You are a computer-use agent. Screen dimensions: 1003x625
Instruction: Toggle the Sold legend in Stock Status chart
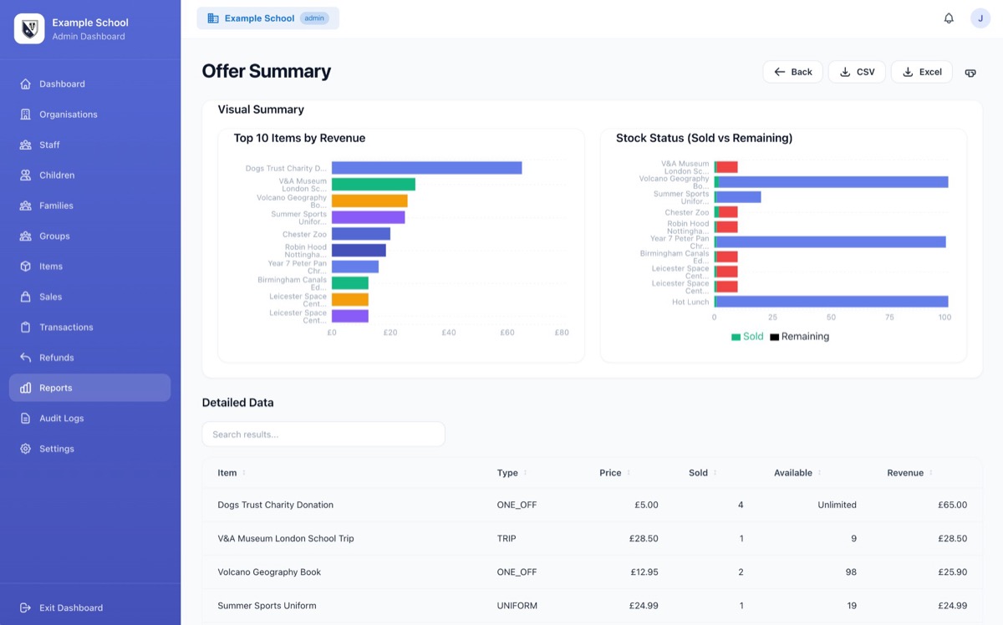pos(746,336)
